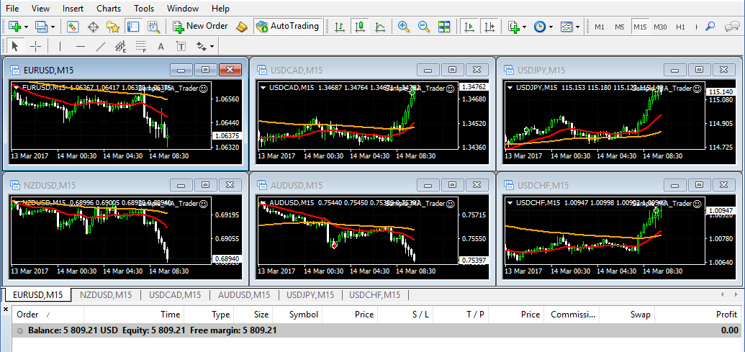745x352 pixels.
Task: Open the New Chart icon
Action: (14, 27)
